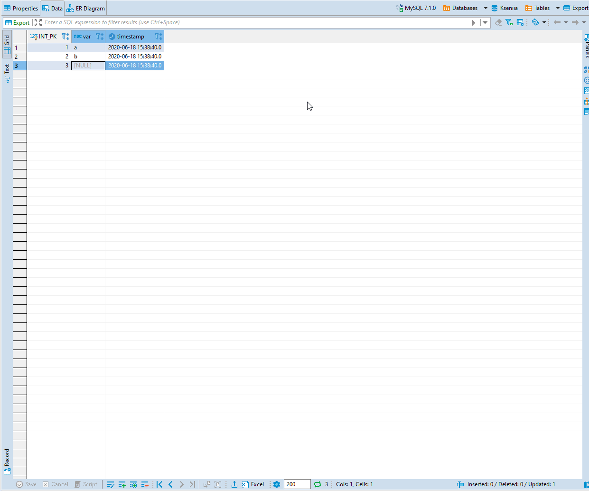
Task: Click the expand filter panel icon
Action: (38, 22)
